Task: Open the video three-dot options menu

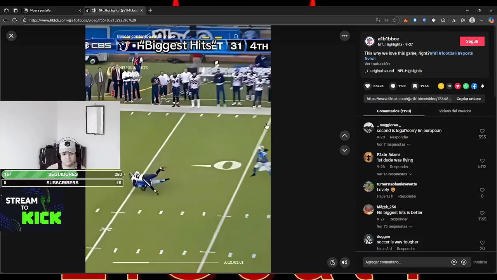Action: tap(344, 36)
